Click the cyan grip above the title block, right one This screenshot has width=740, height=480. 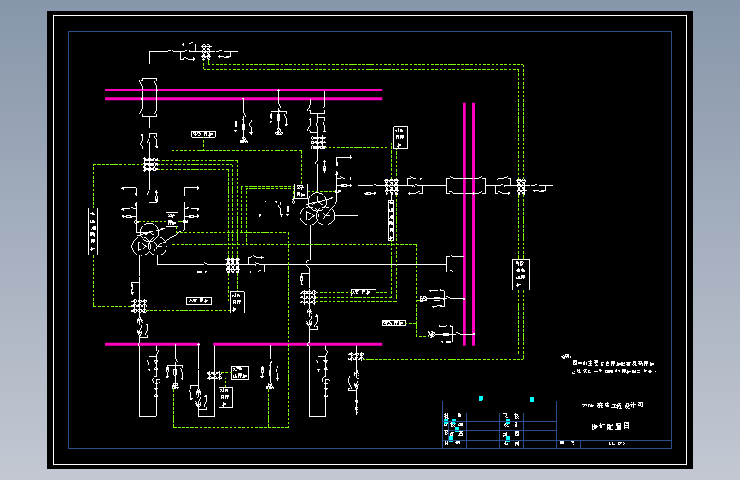click(532, 400)
